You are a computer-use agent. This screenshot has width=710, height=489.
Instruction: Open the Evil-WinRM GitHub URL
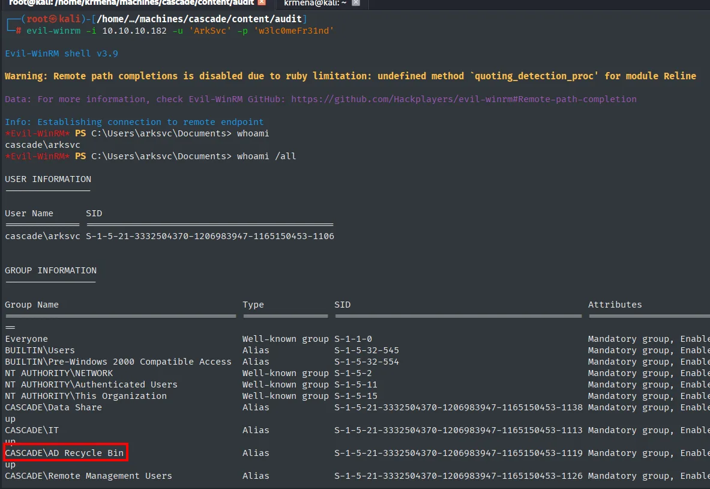464,99
